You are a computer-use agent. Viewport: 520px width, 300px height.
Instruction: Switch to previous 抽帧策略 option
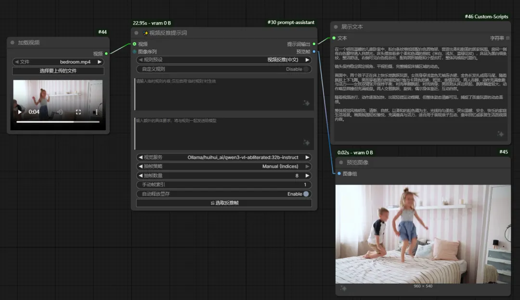tap(141, 166)
